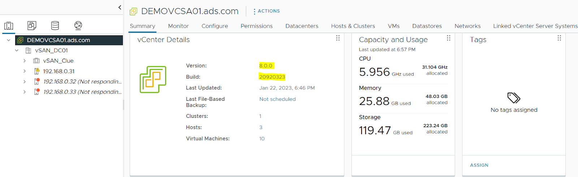
Task: Open the Clusters count link 1
Action: (x=260, y=116)
